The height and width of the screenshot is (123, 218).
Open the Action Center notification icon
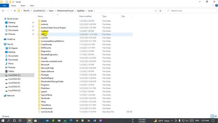pos(213,121)
